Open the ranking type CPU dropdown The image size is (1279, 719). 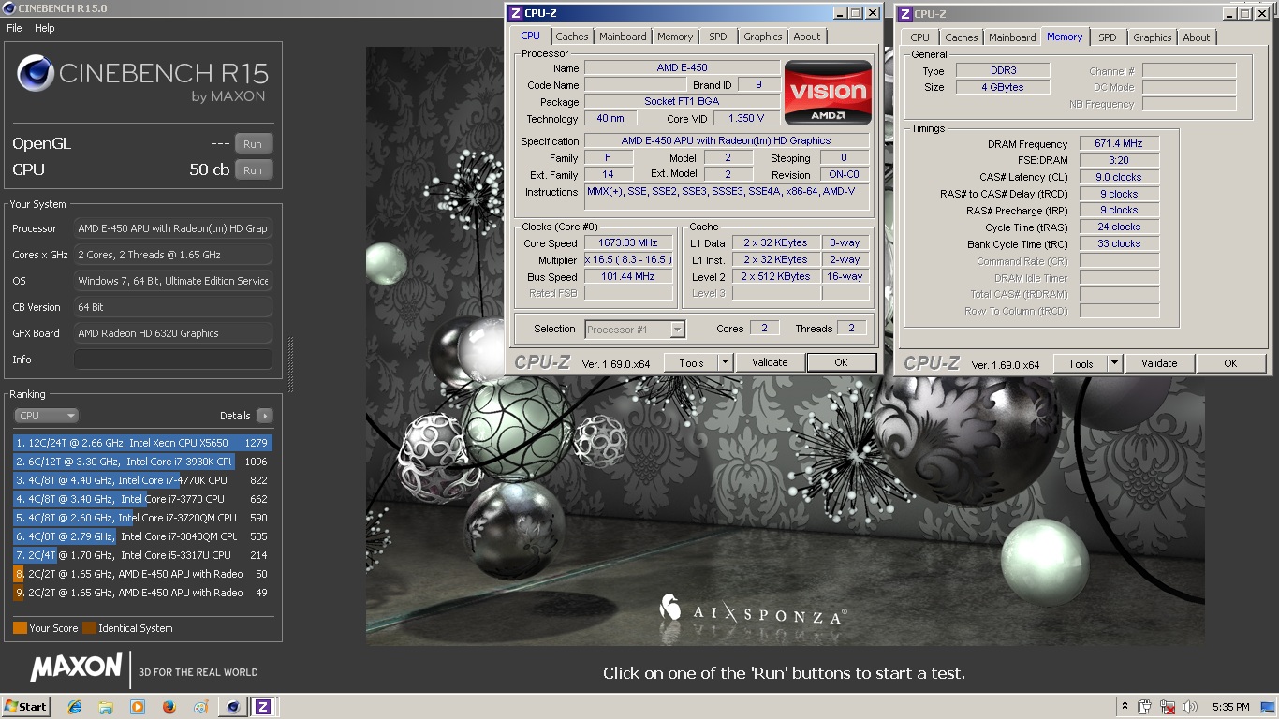click(46, 416)
